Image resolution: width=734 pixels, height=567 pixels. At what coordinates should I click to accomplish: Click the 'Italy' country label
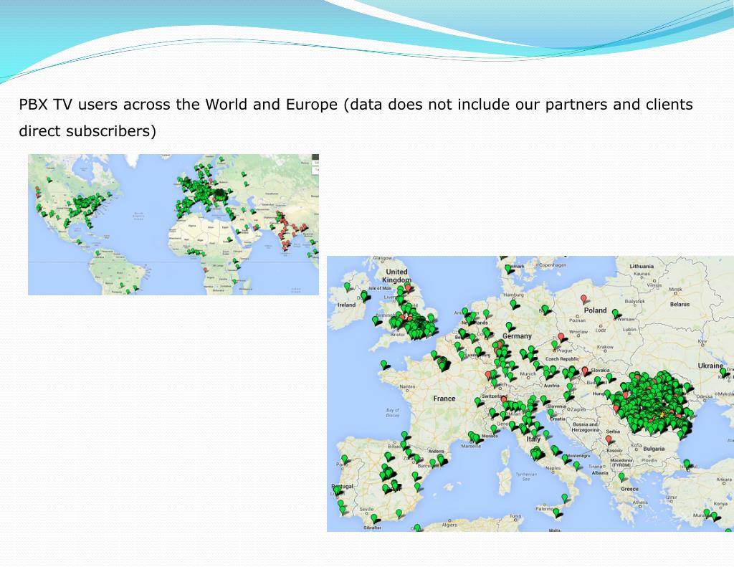tap(533, 439)
